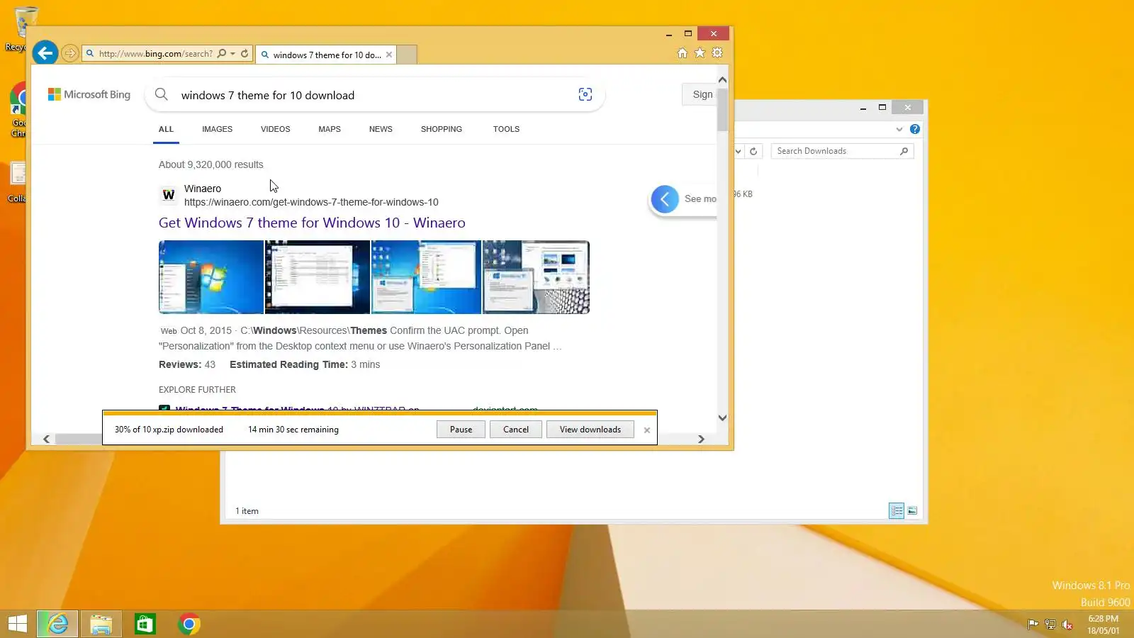Open the second Winaero result thumbnail

click(318, 277)
